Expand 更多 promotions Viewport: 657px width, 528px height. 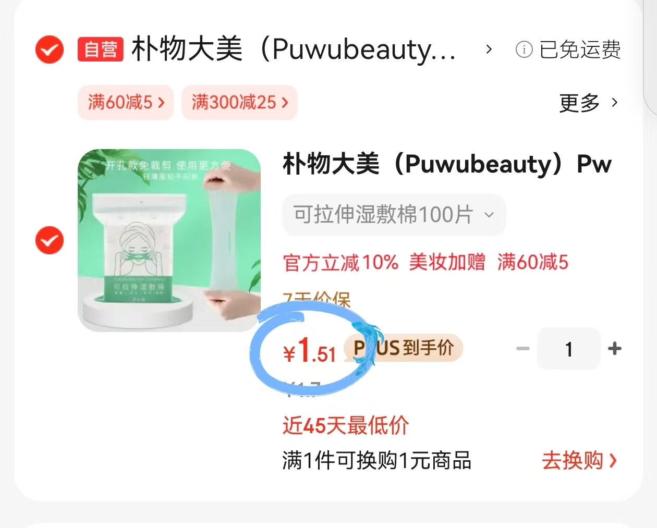(x=589, y=103)
